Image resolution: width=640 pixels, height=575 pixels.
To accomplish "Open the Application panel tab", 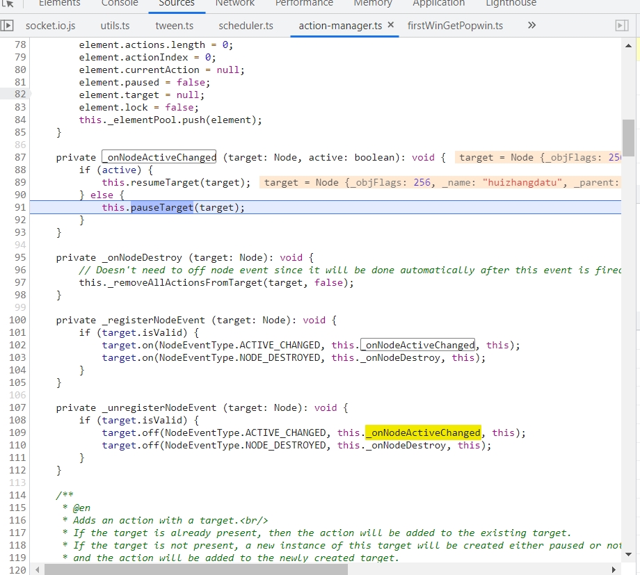I will [x=439, y=3].
